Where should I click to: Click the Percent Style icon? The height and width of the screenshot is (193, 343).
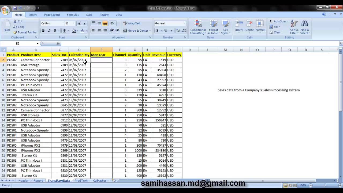tap(166, 31)
